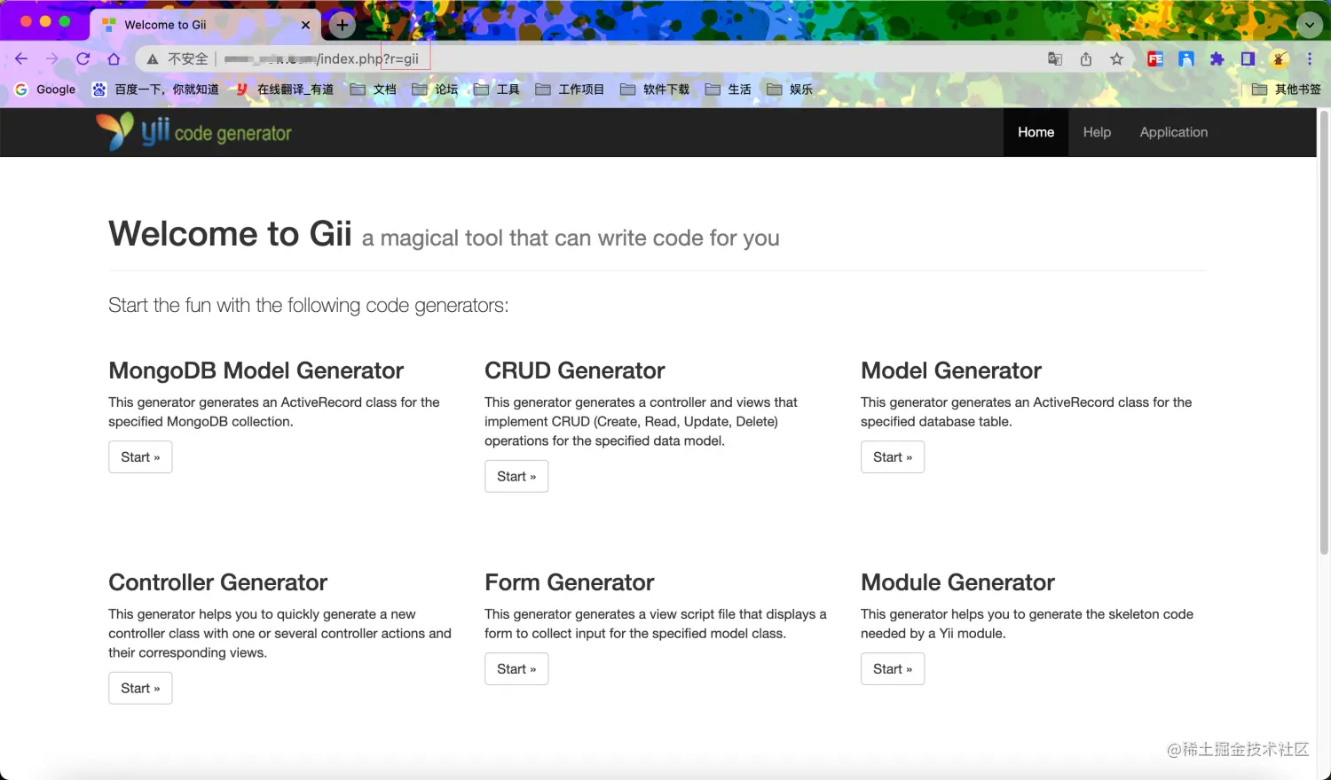Screen dimensions: 1331x780
Task: Go back to the previous page
Action: point(21,58)
